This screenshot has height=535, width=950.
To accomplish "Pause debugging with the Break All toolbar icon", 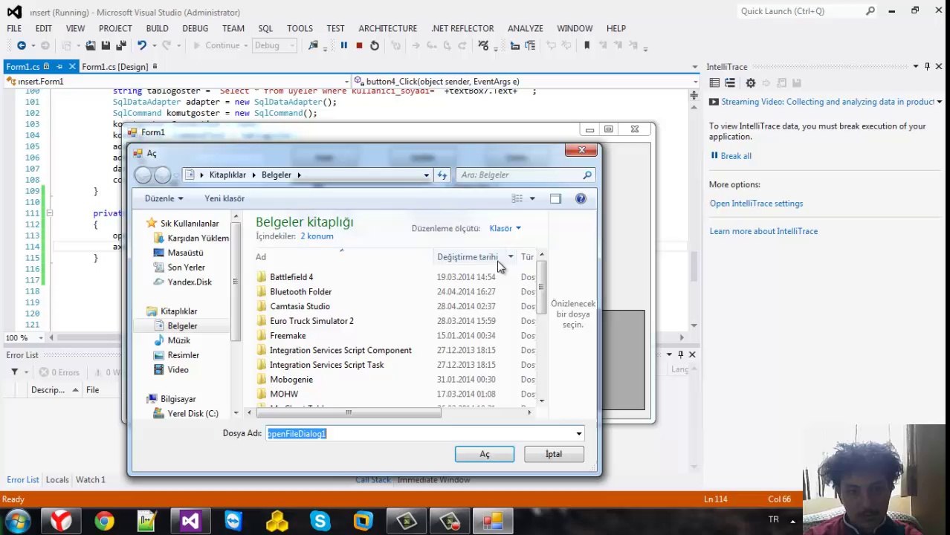I will coord(343,45).
